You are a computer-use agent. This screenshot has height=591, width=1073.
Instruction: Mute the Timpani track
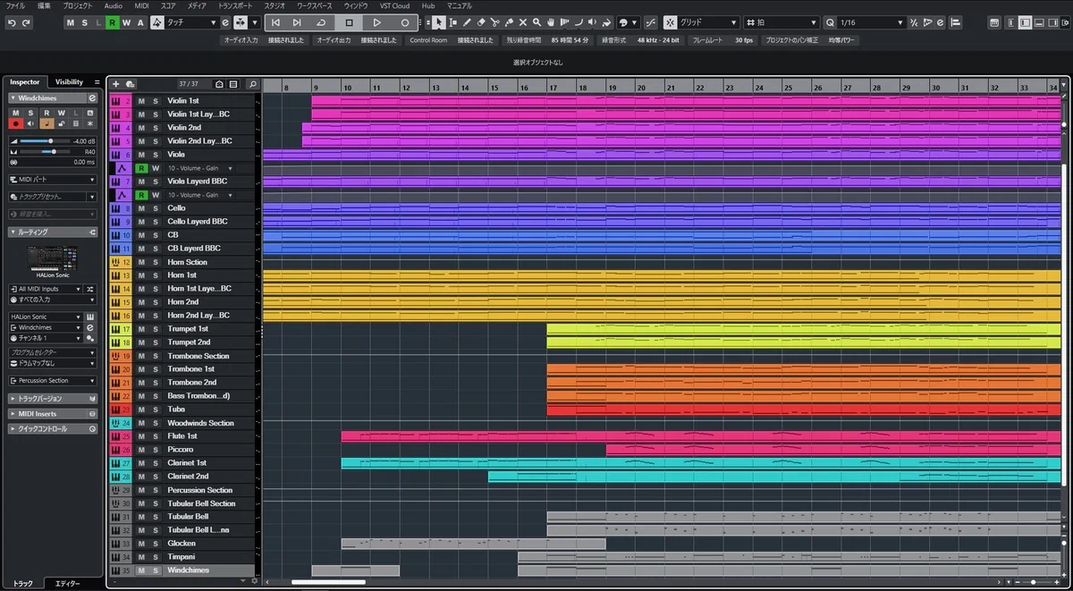(x=141, y=557)
